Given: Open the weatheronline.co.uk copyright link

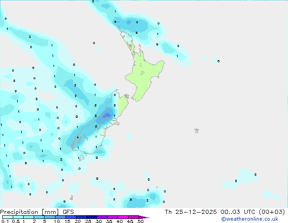Looking at the screenshot, I should coord(250,219).
